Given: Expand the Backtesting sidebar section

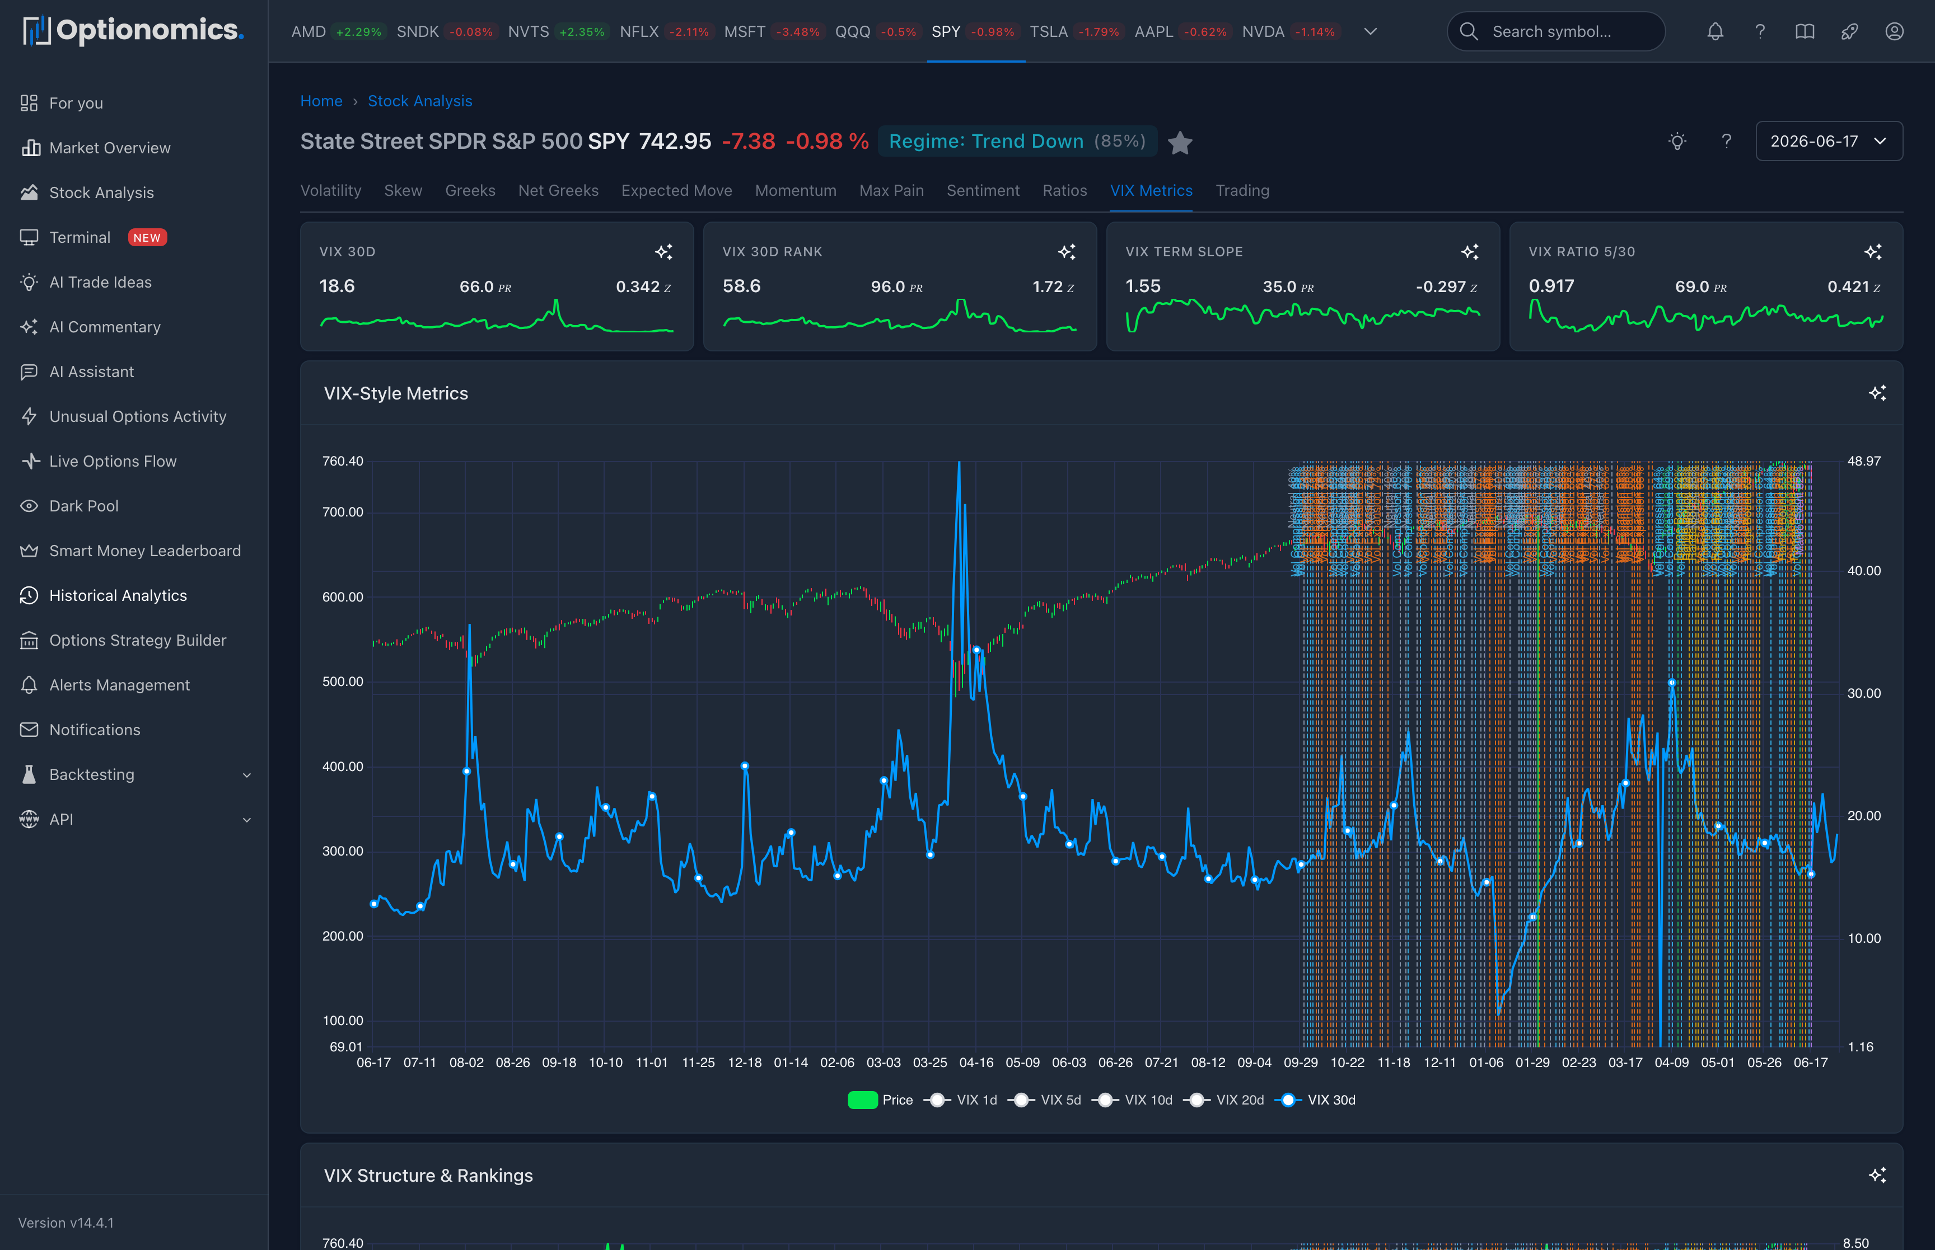Looking at the screenshot, I should click(x=134, y=774).
